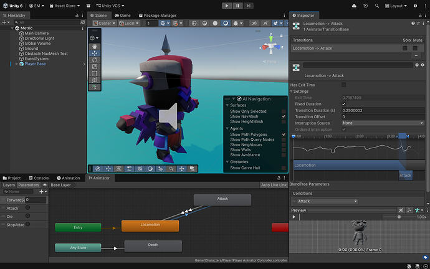Click the Auto Live Link button
Viewport: 430px width, 269px height.
tap(274, 185)
